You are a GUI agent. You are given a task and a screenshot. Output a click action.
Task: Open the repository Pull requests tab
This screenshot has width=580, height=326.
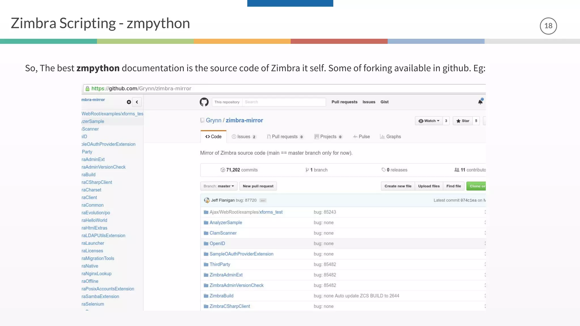coord(285,137)
